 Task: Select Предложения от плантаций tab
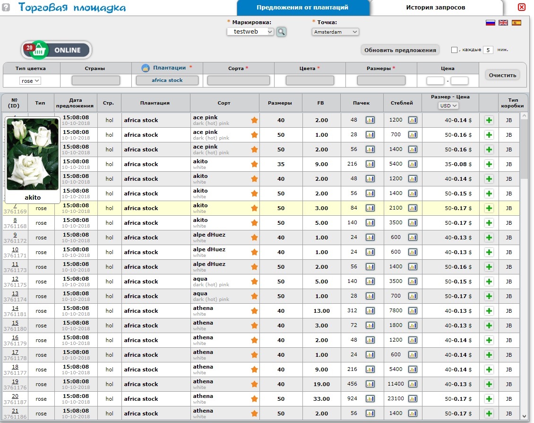pos(302,8)
